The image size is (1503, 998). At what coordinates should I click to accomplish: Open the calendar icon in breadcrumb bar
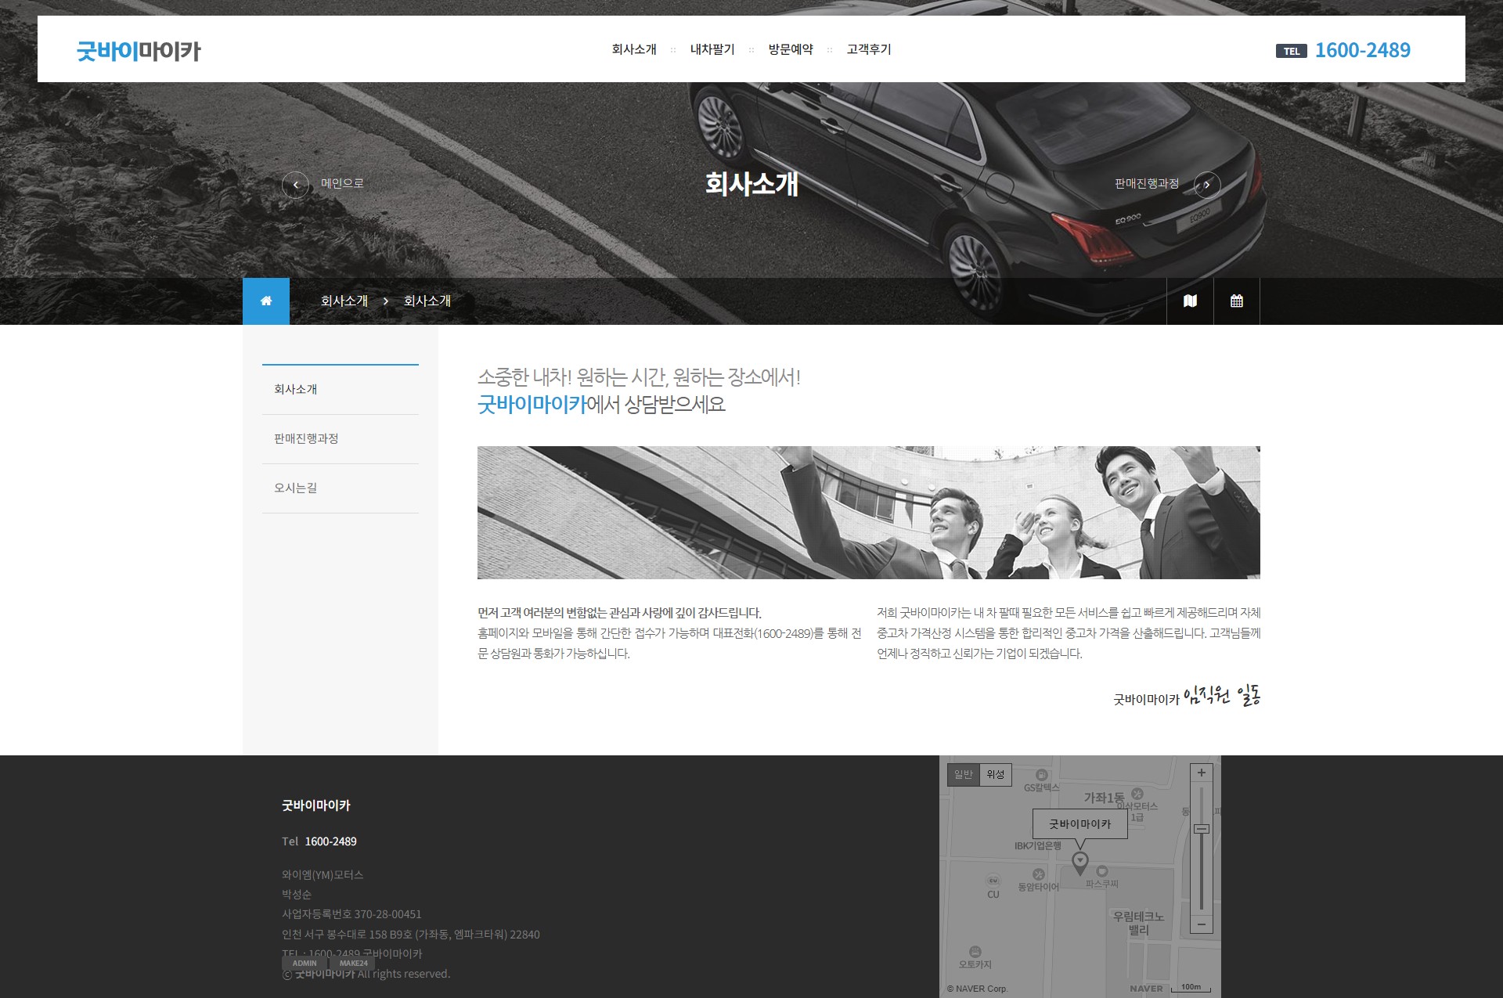(x=1237, y=301)
